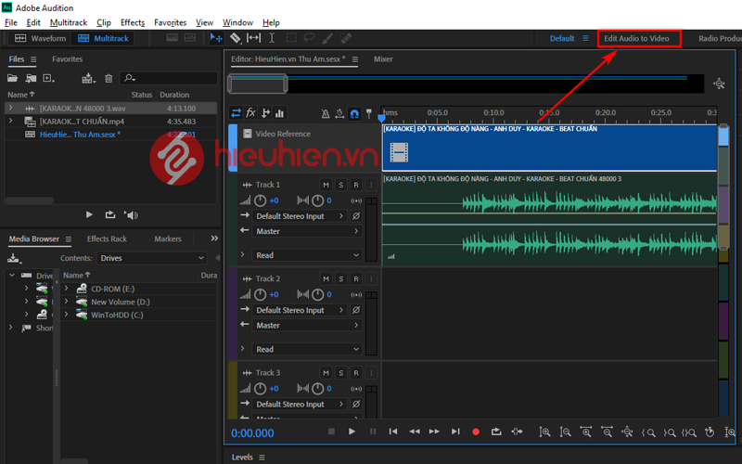Viewport: 742px width, 464px height.
Task: Select the Slip tool
Action: tap(253, 38)
